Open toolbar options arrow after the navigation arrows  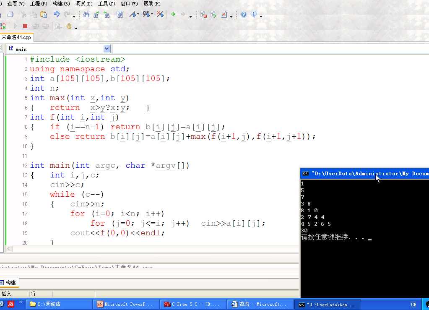coord(191,16)
